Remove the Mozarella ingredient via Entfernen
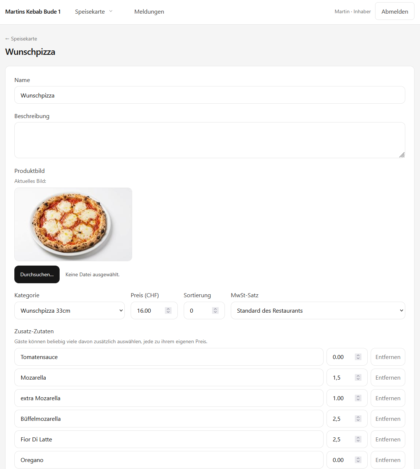 click(388, 377)
